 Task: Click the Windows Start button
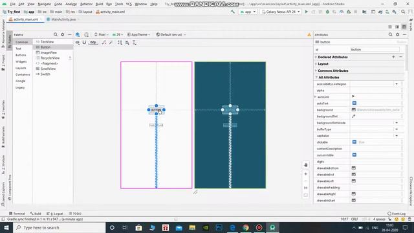pyautogui.click(x=6, y=227)
